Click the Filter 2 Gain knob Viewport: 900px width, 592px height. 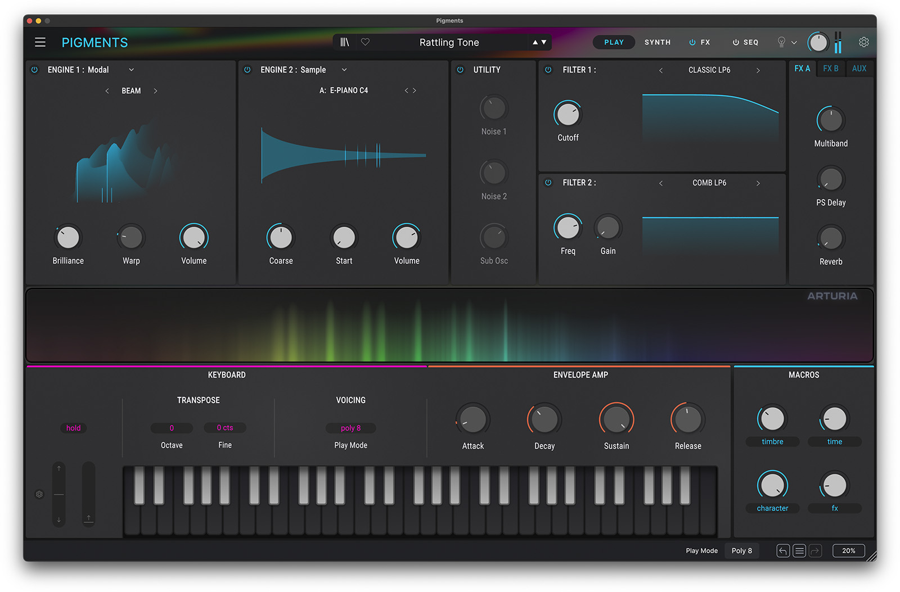(608, 228)
